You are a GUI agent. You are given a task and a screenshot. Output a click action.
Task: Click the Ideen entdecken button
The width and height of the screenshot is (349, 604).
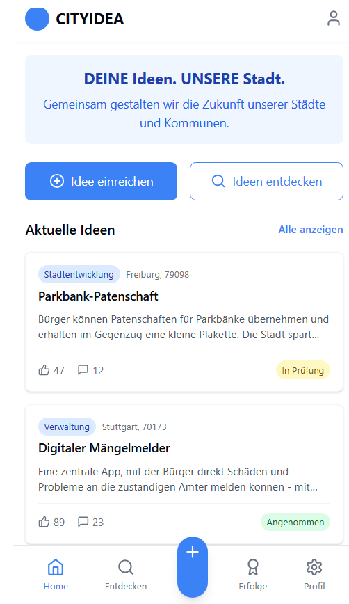(x=266, y=181)
